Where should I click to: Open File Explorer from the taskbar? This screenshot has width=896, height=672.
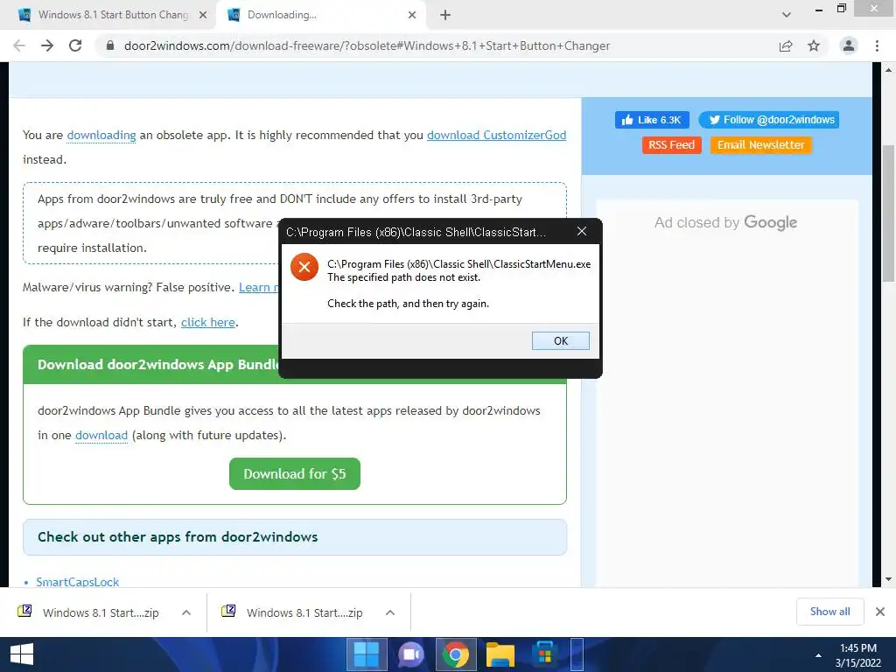[500, 654]
